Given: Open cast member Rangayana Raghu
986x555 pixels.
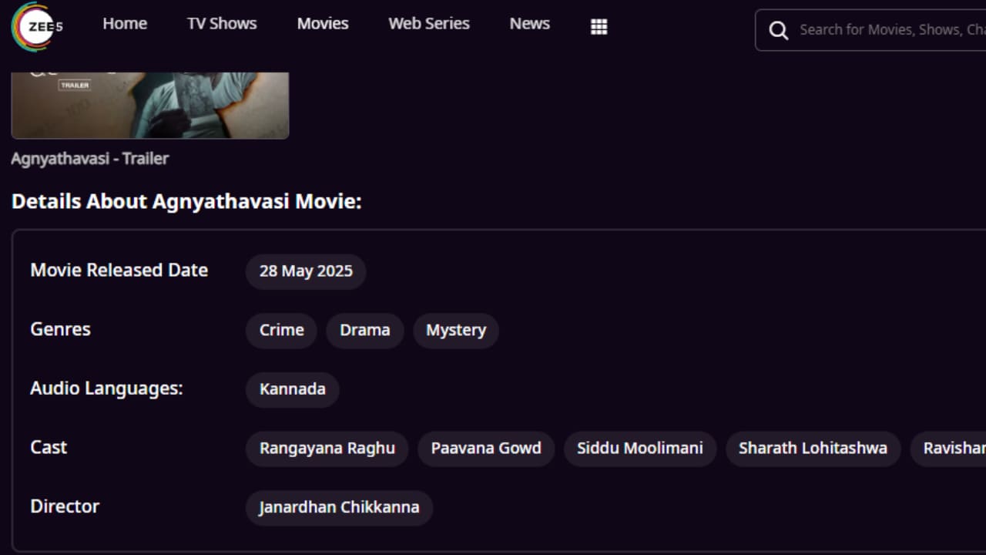Looking at the screenshot, I should tap(327, 449).
